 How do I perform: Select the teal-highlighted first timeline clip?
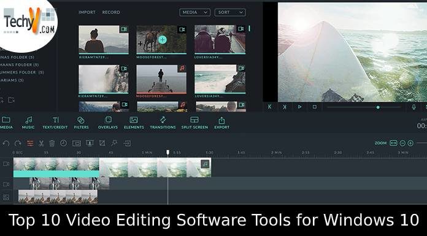pyautogui.click(x=56, y=167)
